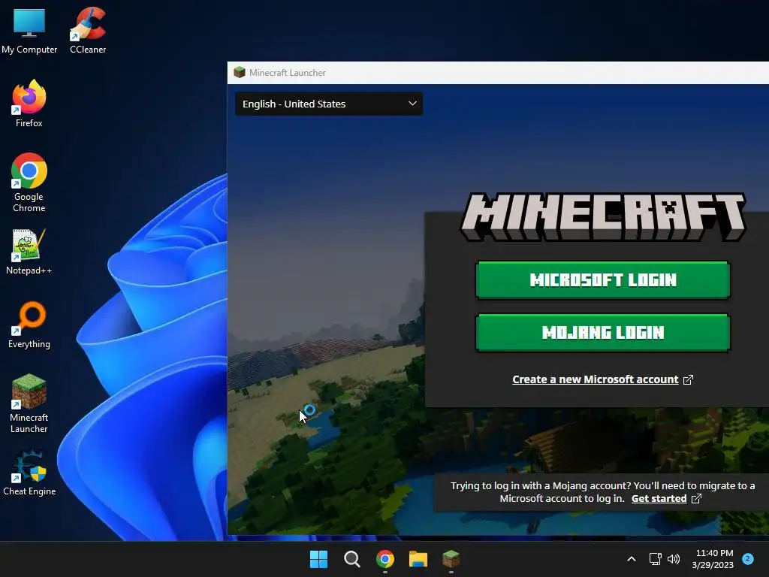
Task: Open the network status tray icon
Action: [655, 559]
